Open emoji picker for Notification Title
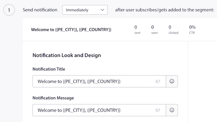217x122 pixels. coord(172,81)
